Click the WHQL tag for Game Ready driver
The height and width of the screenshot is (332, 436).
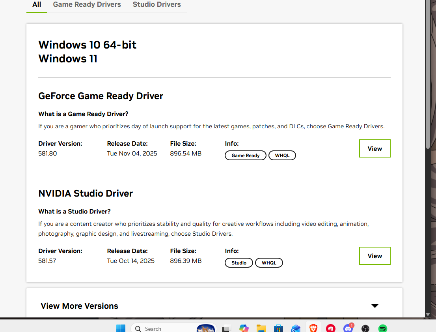pyautogui.click(x=282, y=156)
